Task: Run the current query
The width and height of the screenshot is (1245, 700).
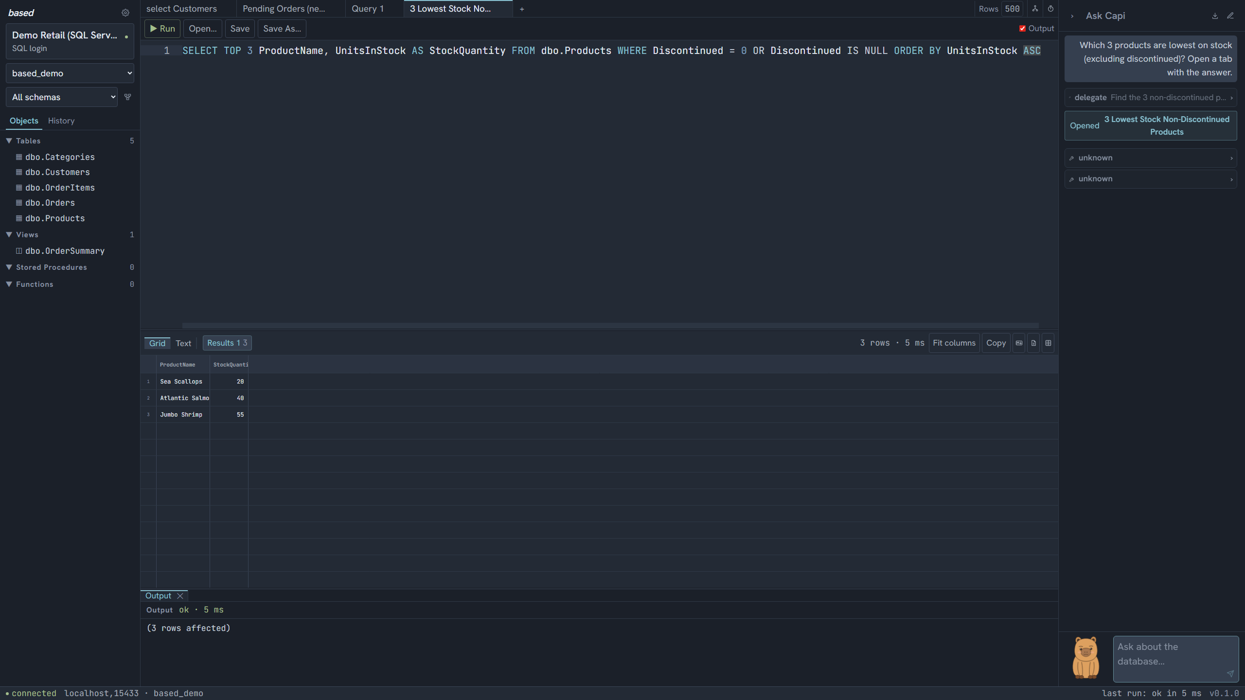Action: tap(162, 29)
